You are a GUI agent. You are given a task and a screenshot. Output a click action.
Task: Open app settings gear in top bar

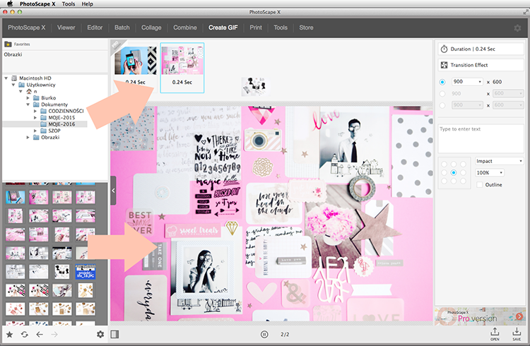click(x=517, y=28)
